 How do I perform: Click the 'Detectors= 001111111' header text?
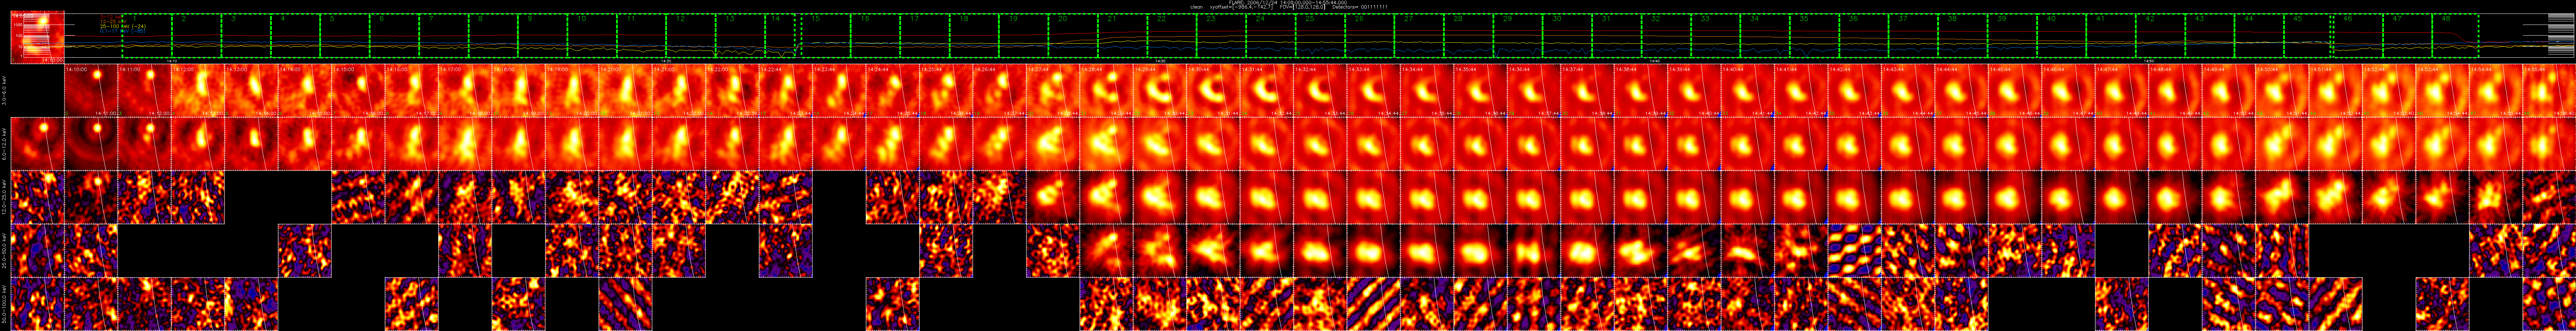pos(1360,7)
